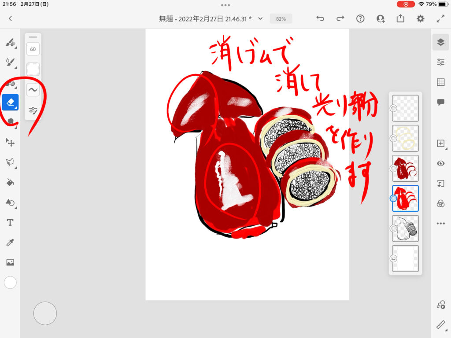Viewport: 451px width, 338px height.
Task: Select the Text tool
Action: pyautogui.click(x=10, y=222)
